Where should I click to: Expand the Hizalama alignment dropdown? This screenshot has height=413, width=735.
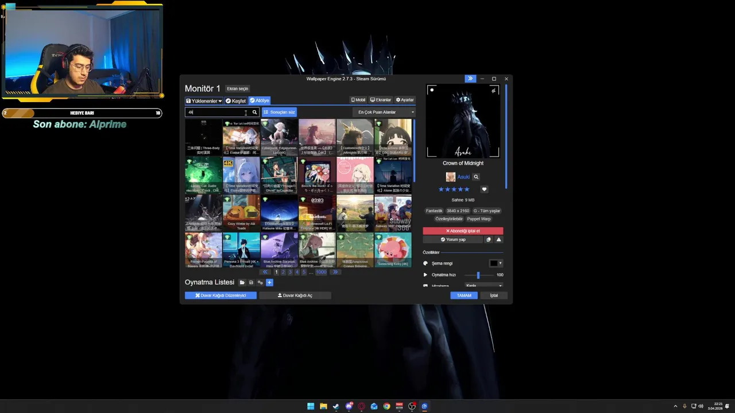483,286
